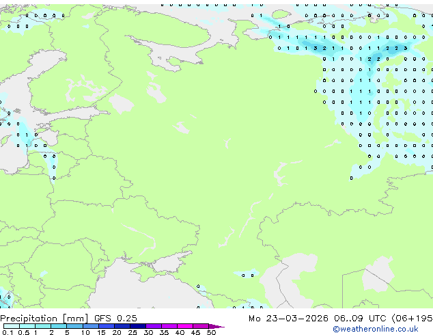Viewport: 433px width, 335px height.
Task: Select the 'GFS 0.25' model label
Action: (115, 318)
